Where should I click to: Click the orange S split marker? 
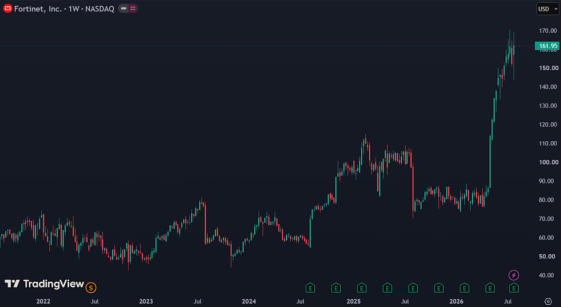[91, 288]
